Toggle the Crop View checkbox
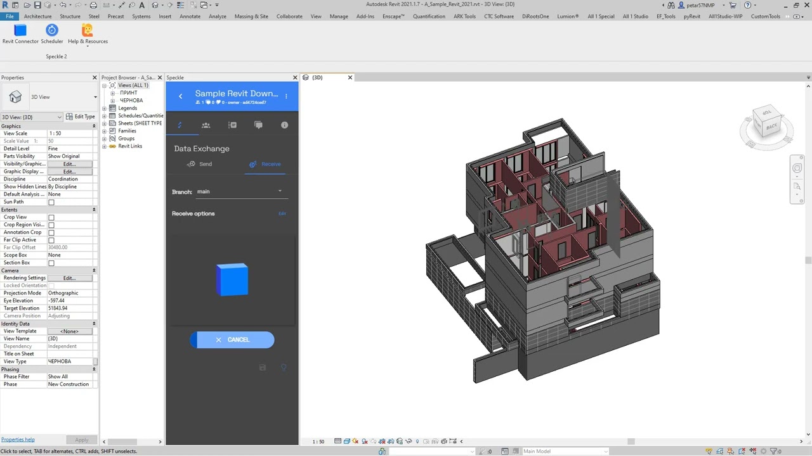The height and width of the screenshot is (456, 812). (x=51, y=218)
